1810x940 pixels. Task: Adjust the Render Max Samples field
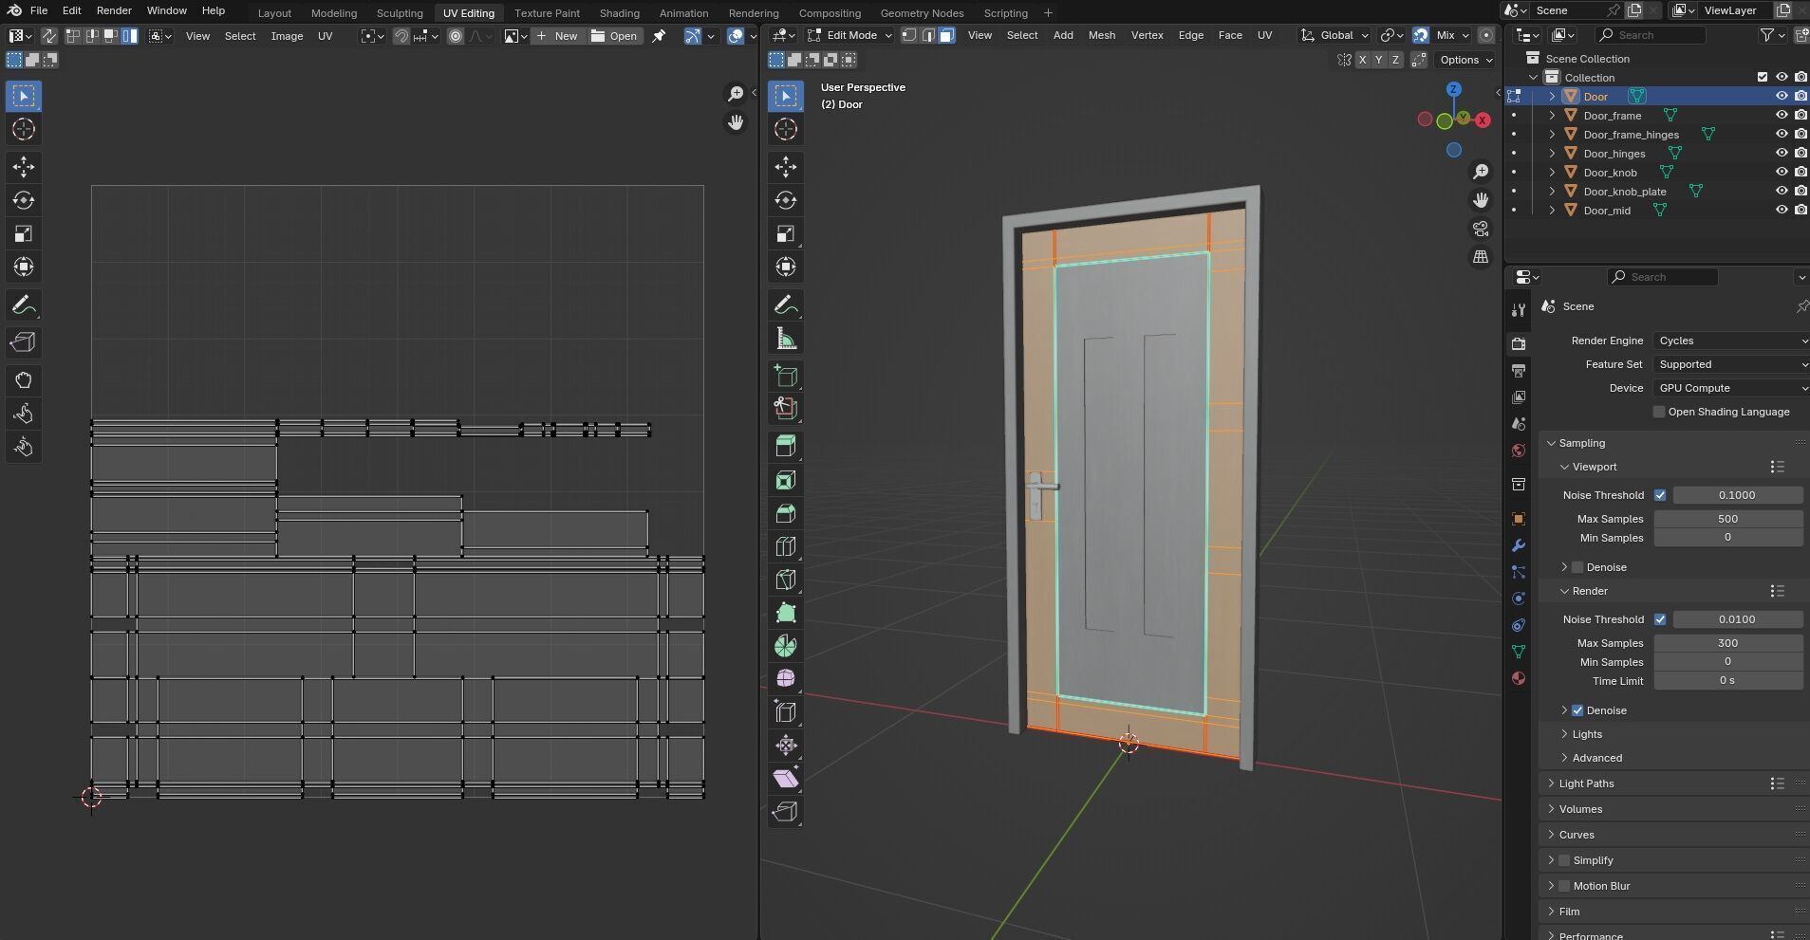click(x=1727, y=643)
